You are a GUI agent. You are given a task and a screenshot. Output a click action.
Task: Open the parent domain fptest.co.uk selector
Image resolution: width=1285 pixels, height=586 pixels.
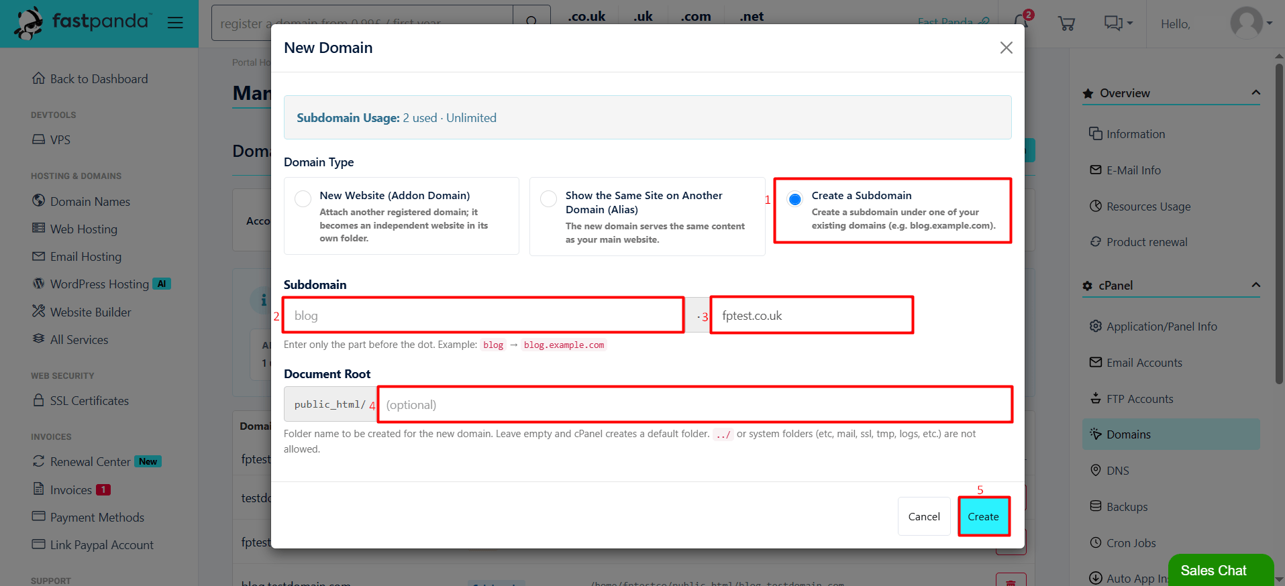[x=812, y=315]
